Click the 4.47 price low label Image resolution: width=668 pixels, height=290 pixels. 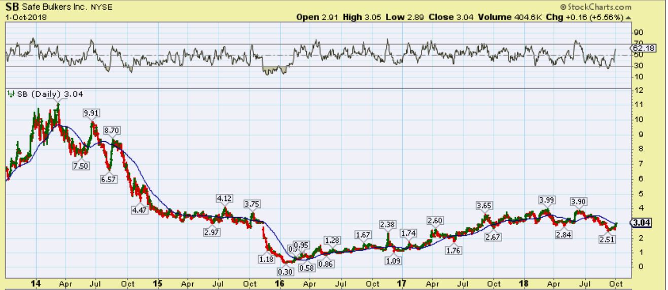coord(139,210)
